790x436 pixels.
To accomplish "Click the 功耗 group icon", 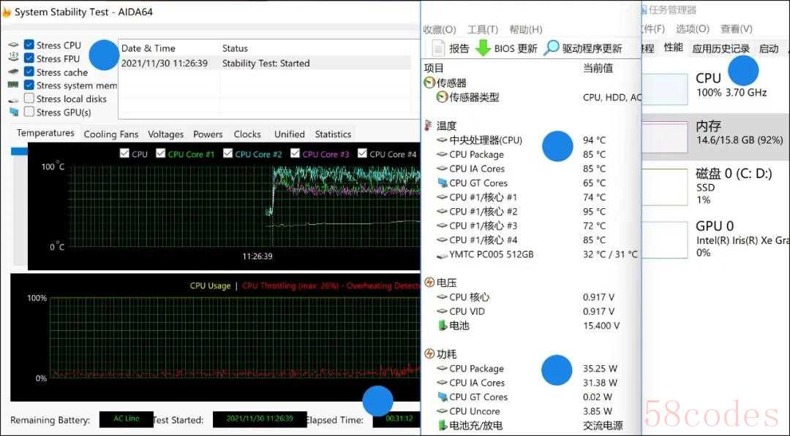I will (429, 354).
